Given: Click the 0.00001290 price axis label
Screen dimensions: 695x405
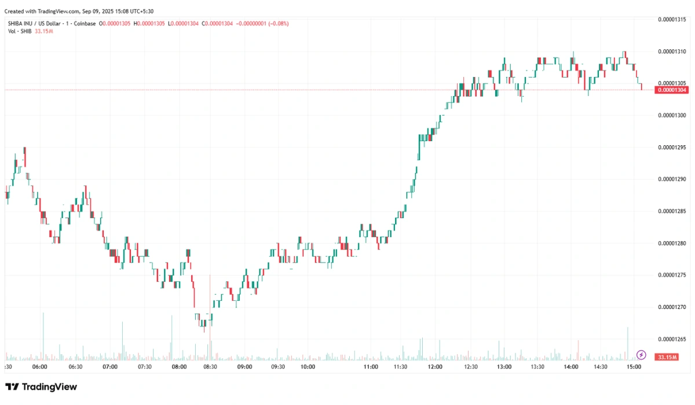Looking at the screenshot, I should tap(672, 179).
